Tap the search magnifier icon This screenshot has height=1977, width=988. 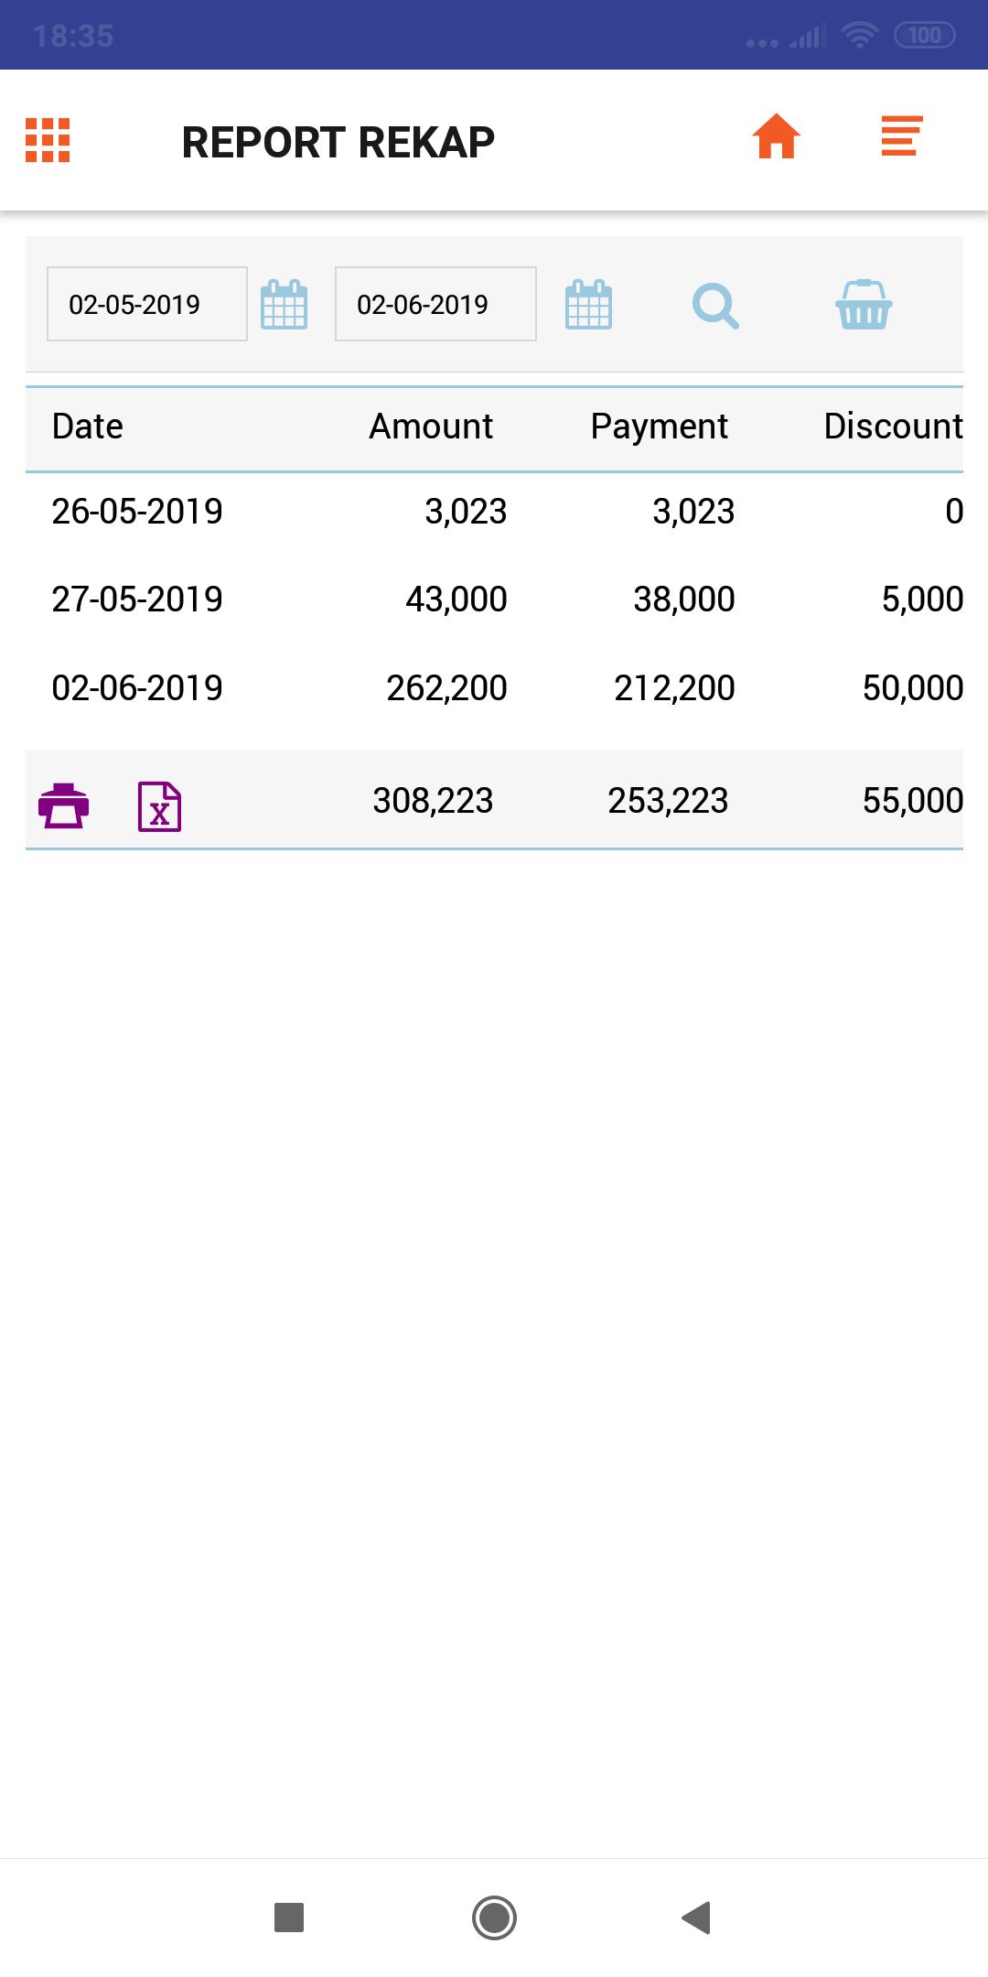(715, 306)
